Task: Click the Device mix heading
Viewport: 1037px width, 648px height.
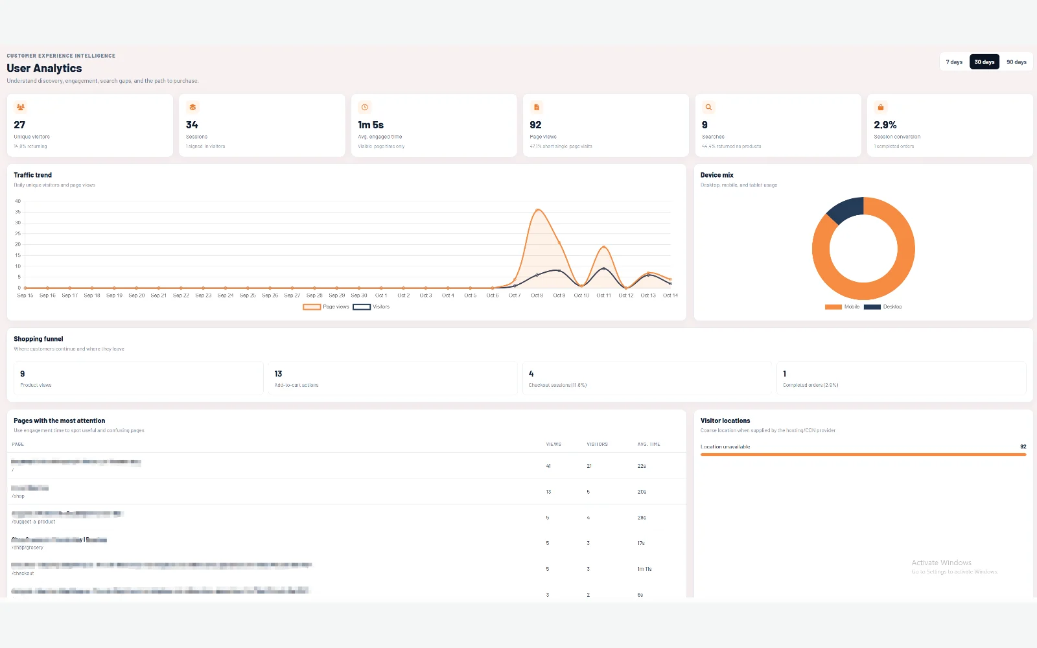Action: pyautogui.click(x=717, y=175)
